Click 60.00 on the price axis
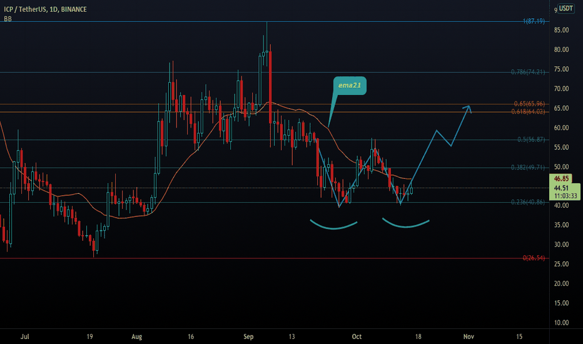 click(561, 128)
